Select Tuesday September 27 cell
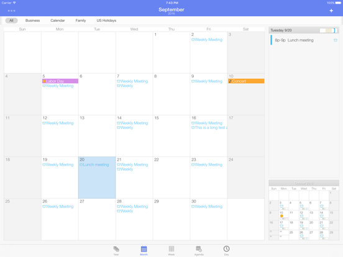The width and height of the screenshot is (343, 257). 97,219
